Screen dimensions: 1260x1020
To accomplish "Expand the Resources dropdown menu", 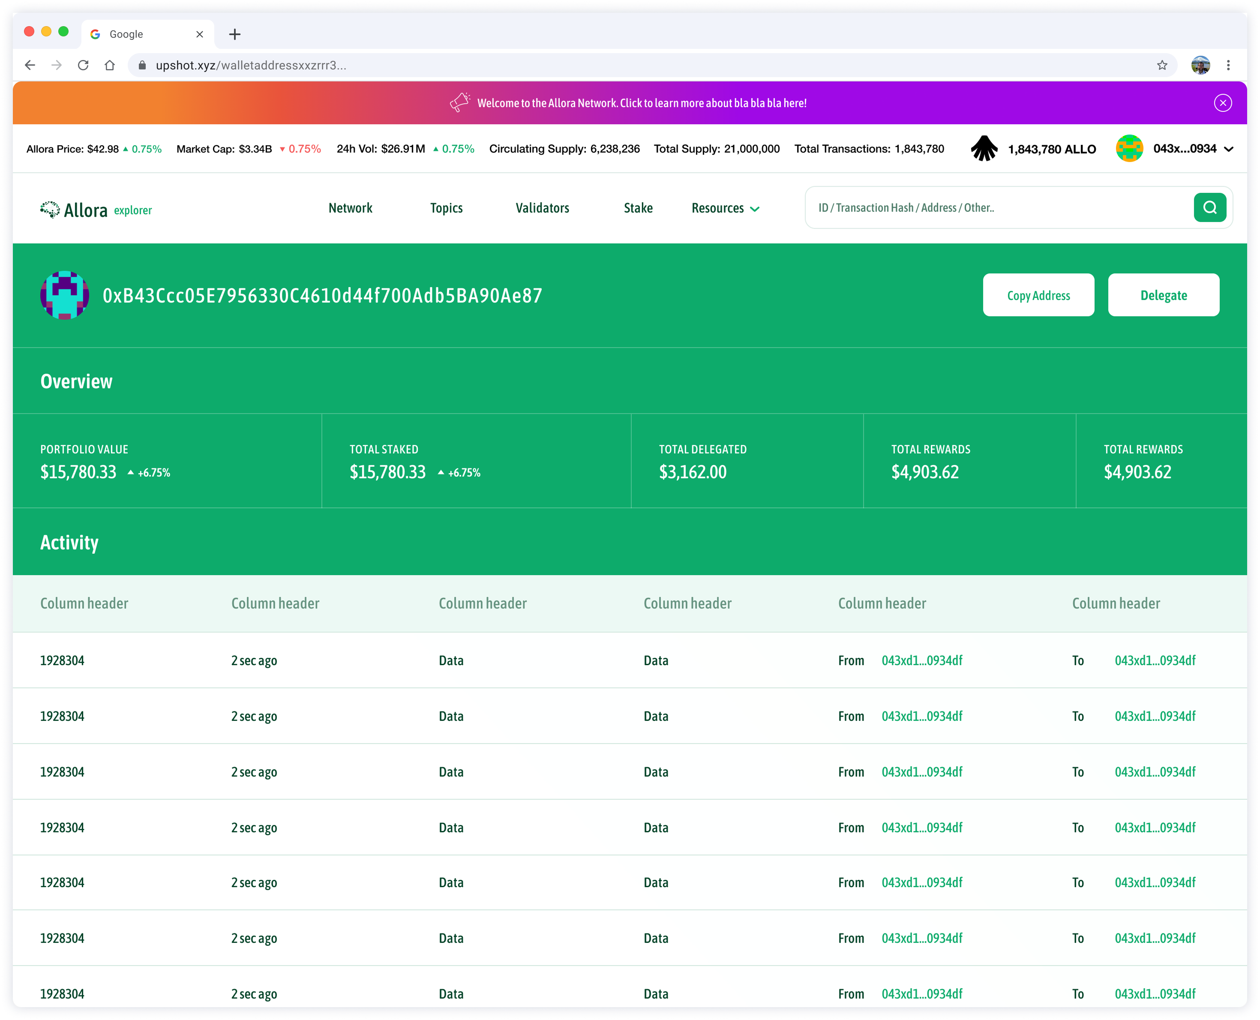I will pos(726,208).
